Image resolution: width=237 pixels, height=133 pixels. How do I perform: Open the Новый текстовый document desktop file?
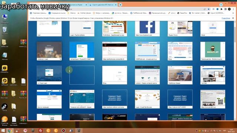[x=14, y=121]
